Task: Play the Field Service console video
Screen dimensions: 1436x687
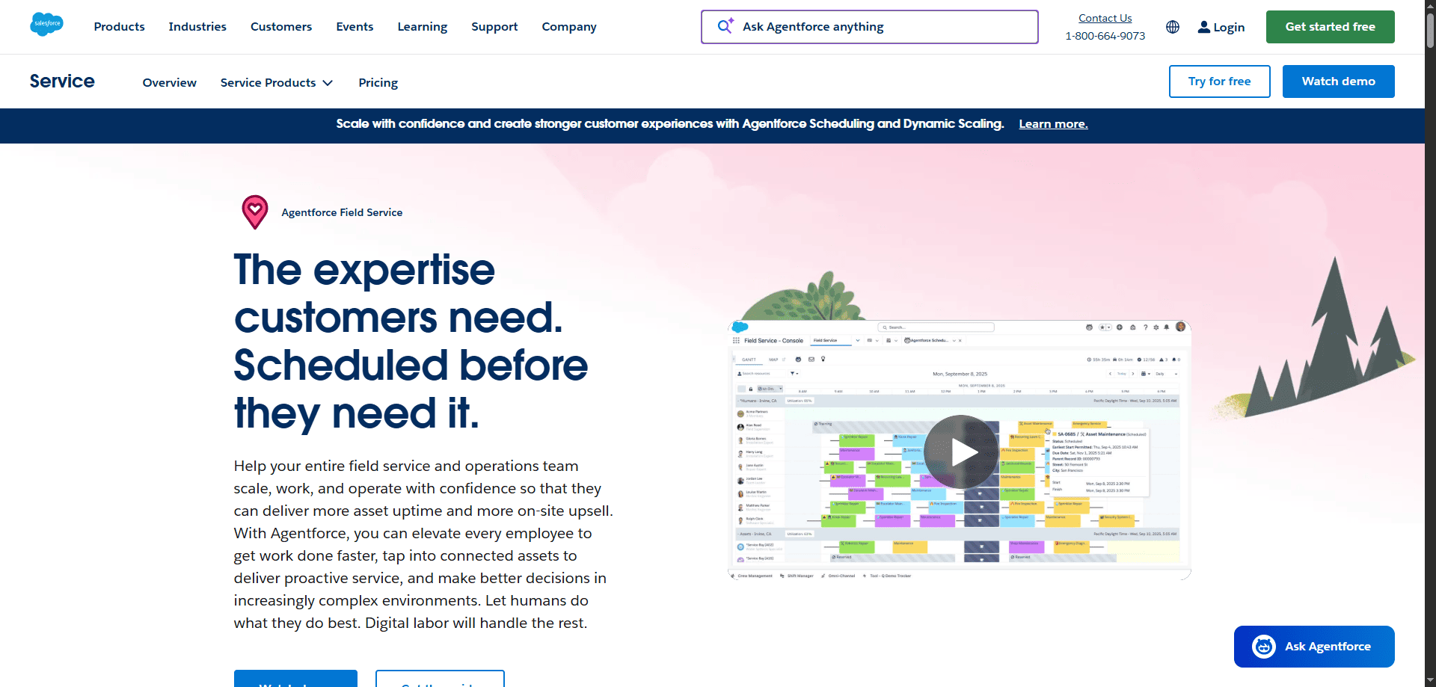Action: coord(961,452)
